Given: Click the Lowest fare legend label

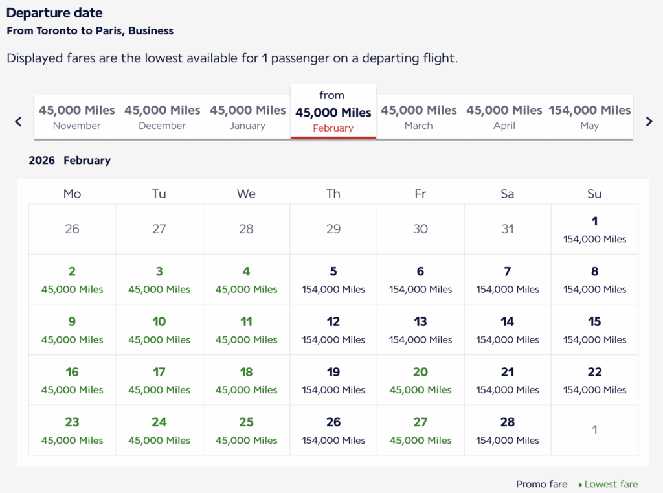Looking at the screenshot, I should point(611,484).
